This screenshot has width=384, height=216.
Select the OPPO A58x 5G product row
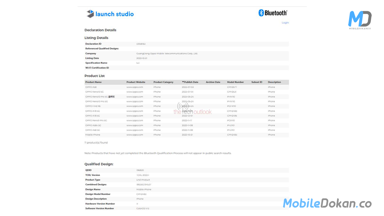(93, 125)
